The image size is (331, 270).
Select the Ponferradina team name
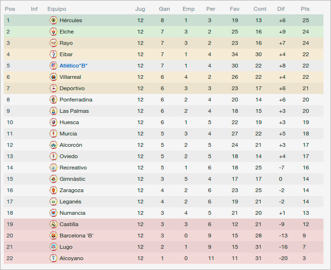click(x=76, y=100)
